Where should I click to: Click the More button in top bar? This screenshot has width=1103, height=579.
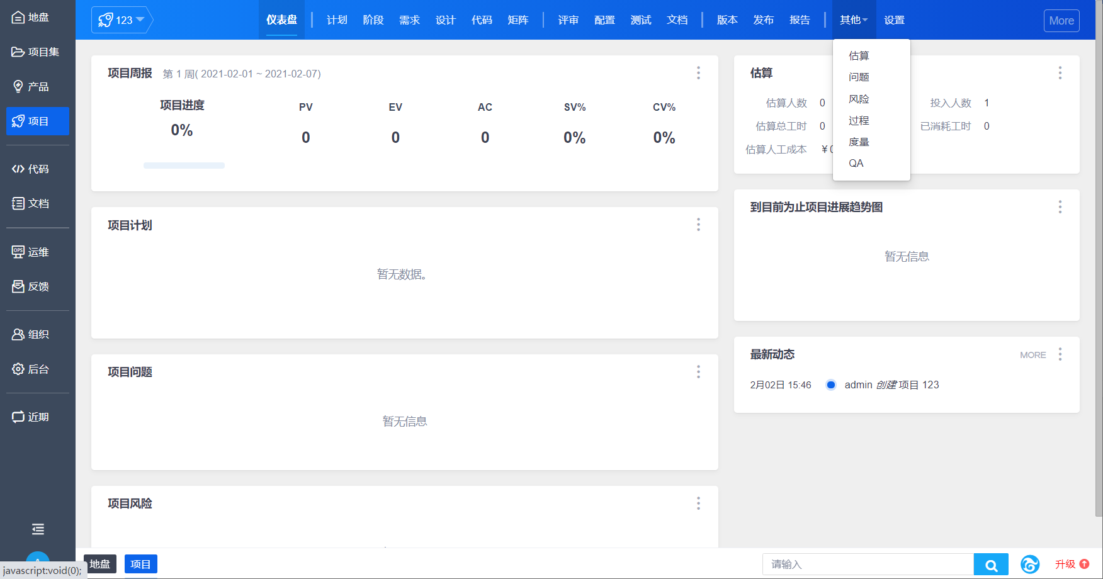1061,21
